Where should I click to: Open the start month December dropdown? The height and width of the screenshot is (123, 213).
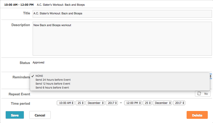pyautogui.click(x=95, y=103)
